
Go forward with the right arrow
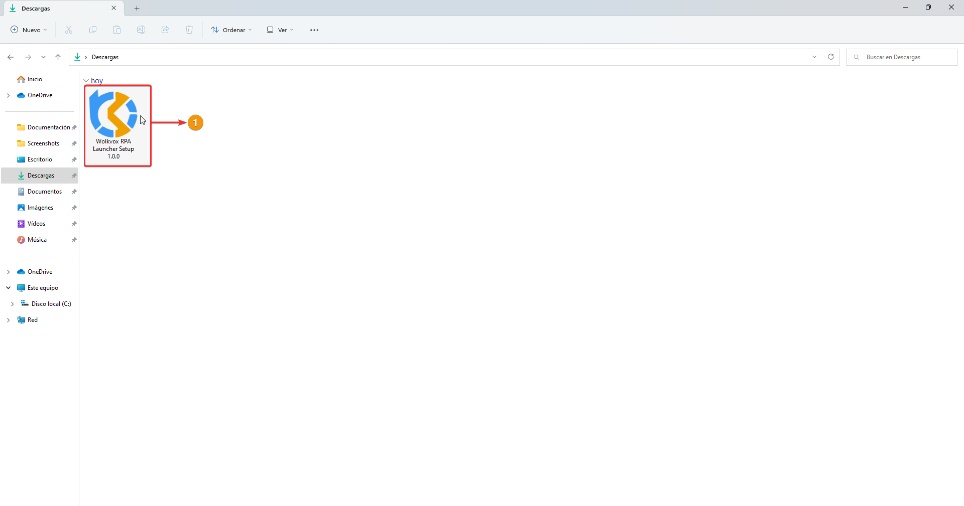click(x=28, y=57)
